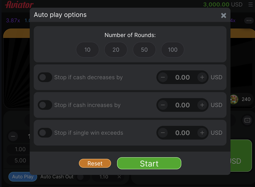This screenshot has width=255, height=187.
Task: Click the Auto Play tab button
Action: [x=23, y=176]
